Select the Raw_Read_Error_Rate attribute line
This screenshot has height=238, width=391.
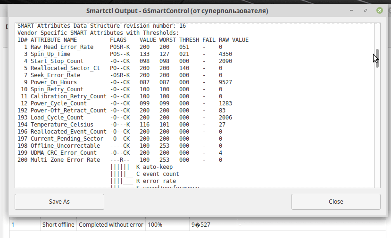click(120, 47)
